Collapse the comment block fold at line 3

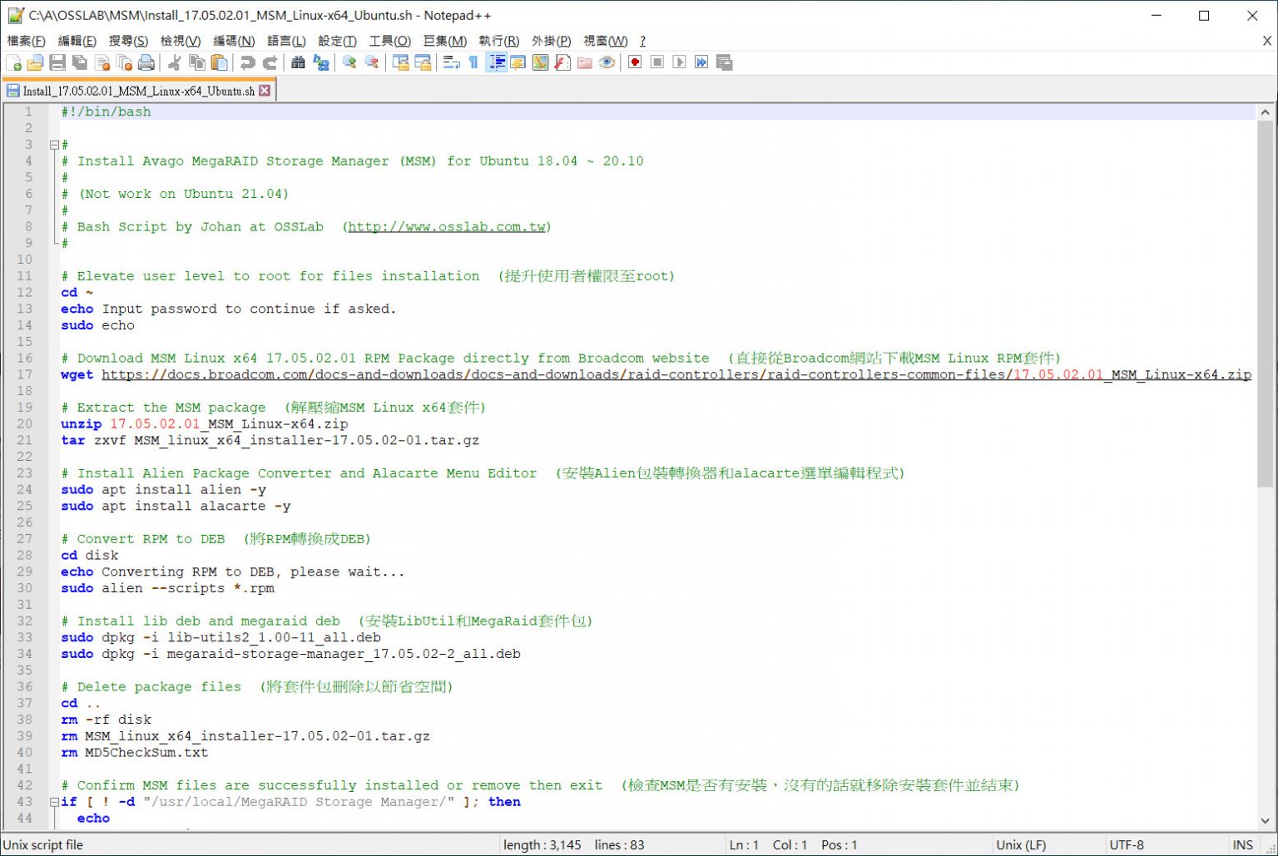[x=54, y=145]
